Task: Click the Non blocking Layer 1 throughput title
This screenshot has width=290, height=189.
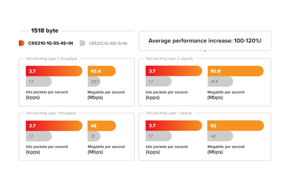Action: pos(51,113)
